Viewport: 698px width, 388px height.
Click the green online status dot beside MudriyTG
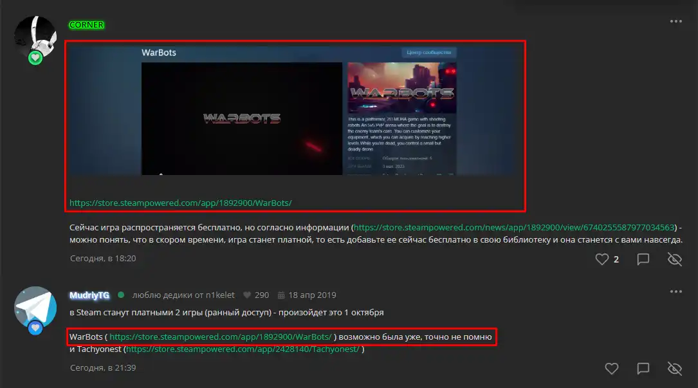pos(121,295)
